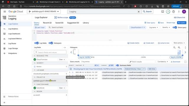Viewport: 189px width, 106px height.
Task: Open Integrations in sidebar
Action: [12, 53]
